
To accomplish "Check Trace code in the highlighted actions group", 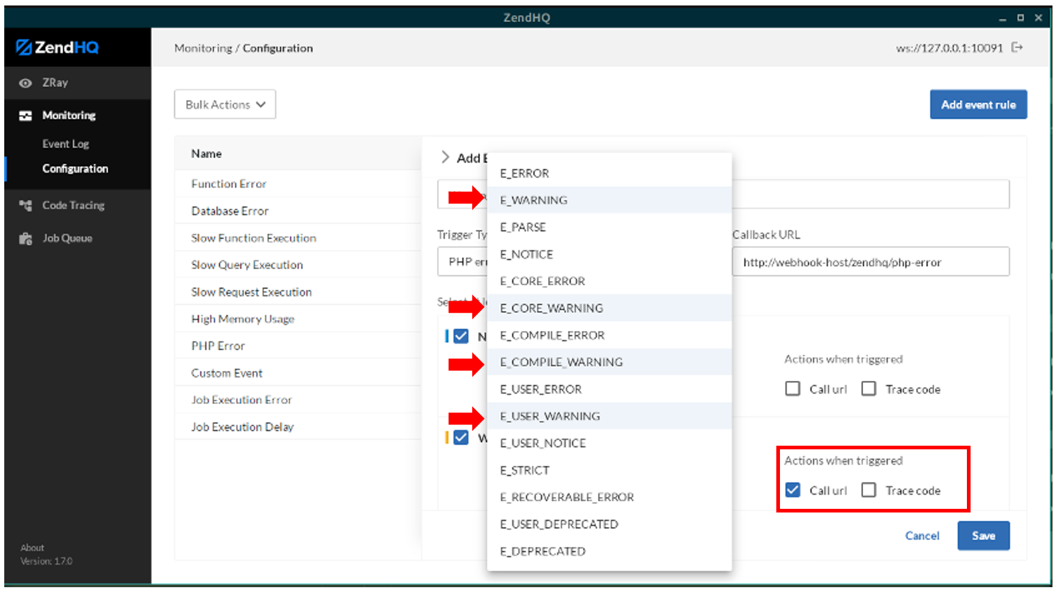I will point(869,490).
